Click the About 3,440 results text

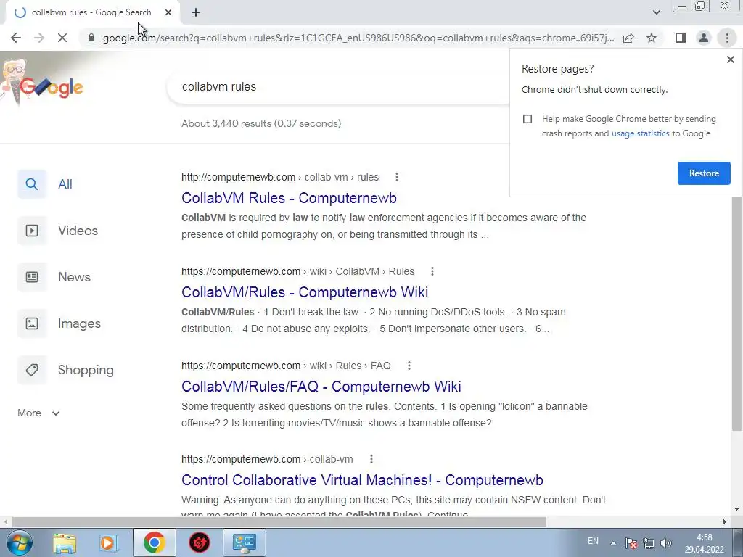[x=261, y=123]
